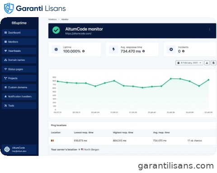Click the 734.470 ms table cell
The image size is (217, 173).
pyautogui.click(x=160, y=141)
